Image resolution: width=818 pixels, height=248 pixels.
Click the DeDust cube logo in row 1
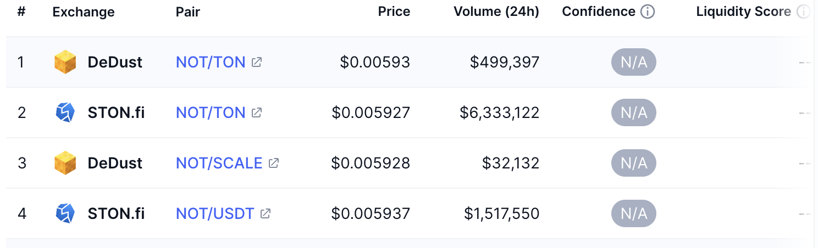[x=65, y=62]
